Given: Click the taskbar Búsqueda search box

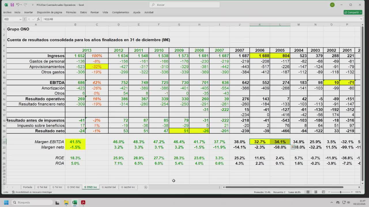Looking at the screenshot, I should coord(32,202).
